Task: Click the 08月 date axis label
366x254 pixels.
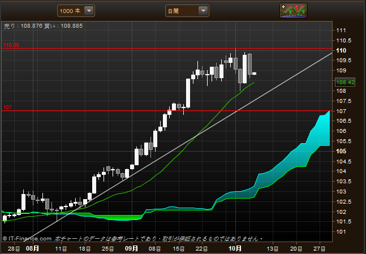Action: point(32,248)
